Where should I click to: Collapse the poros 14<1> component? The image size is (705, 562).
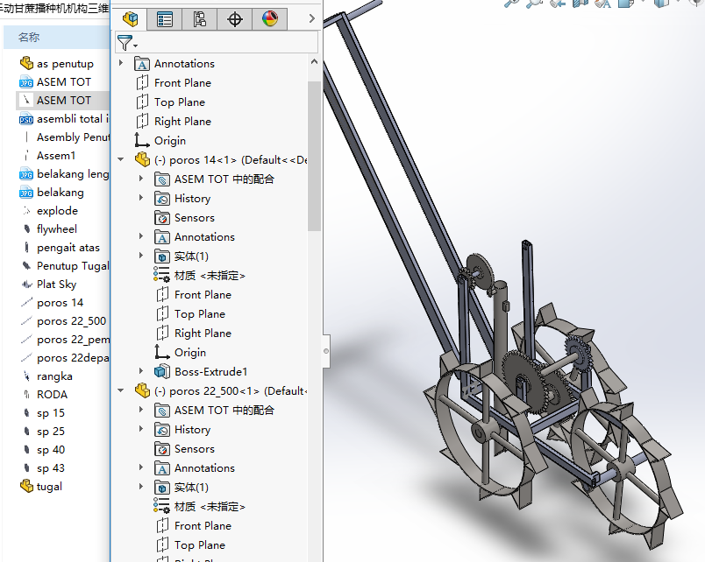point(122,160)
